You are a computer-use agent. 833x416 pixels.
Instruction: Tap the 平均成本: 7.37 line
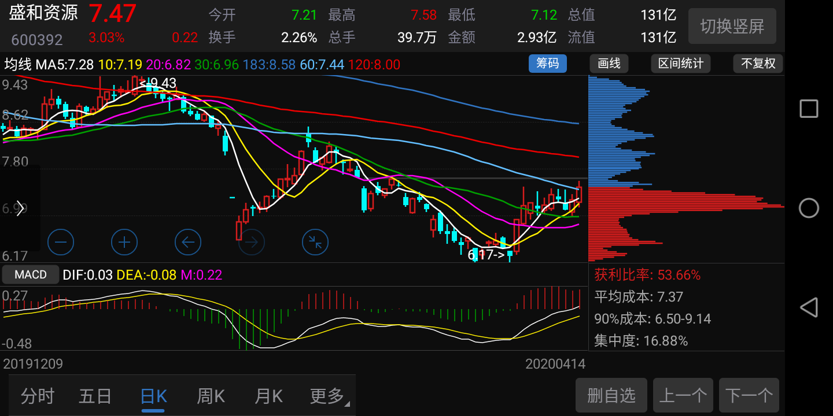[x=639, y=297]
